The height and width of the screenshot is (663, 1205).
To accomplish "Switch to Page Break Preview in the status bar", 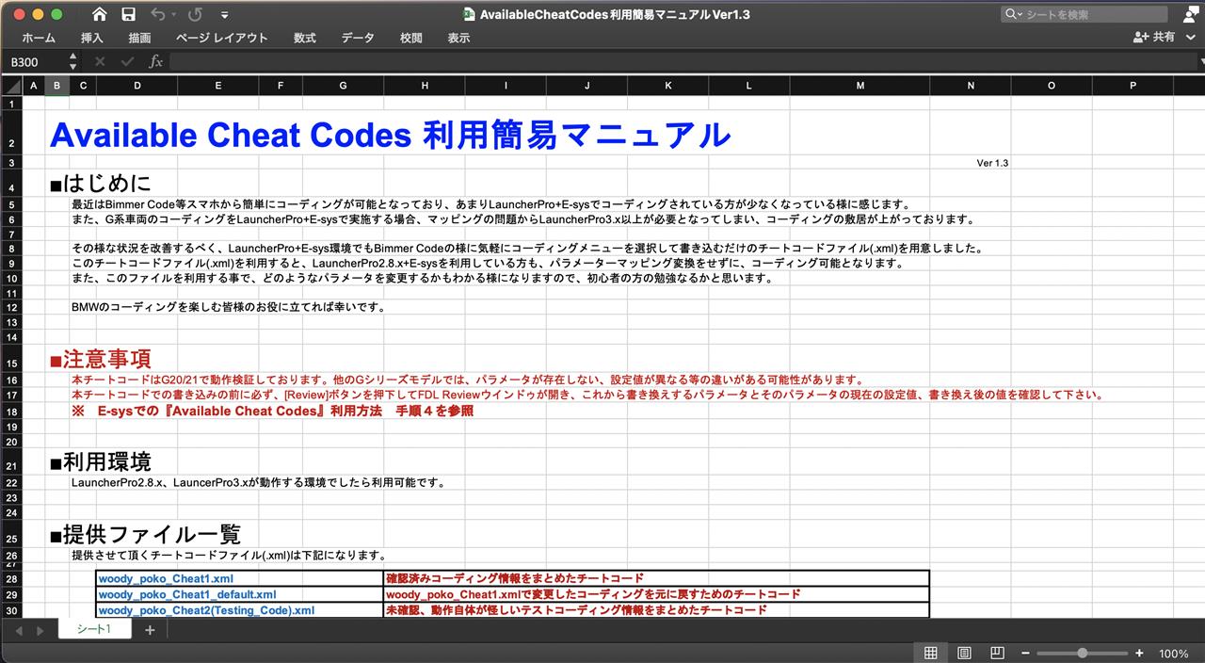I will [x=997, y=653].
